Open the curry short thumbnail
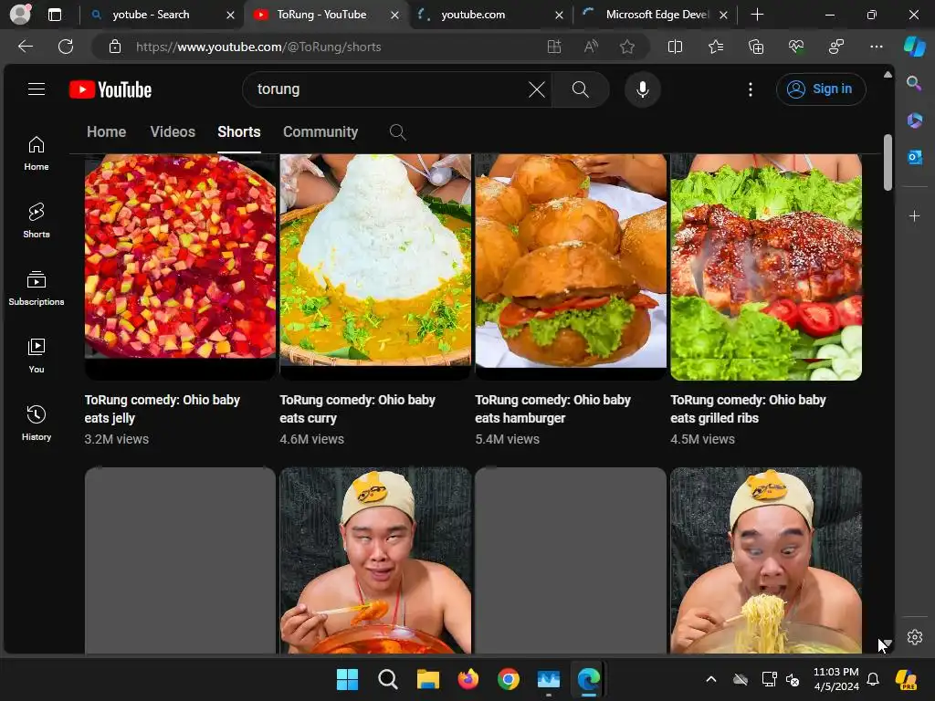 375,267
